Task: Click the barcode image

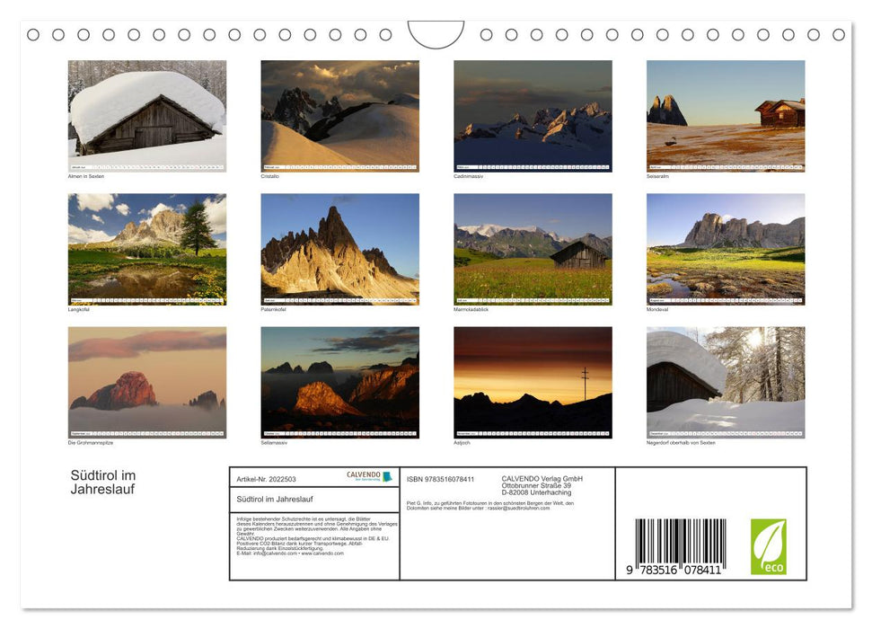Action: (680, 546)
